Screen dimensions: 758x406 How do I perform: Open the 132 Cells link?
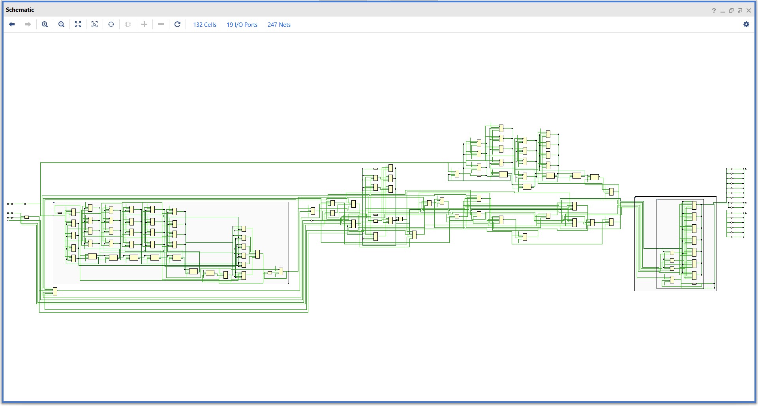coord(205,25)
